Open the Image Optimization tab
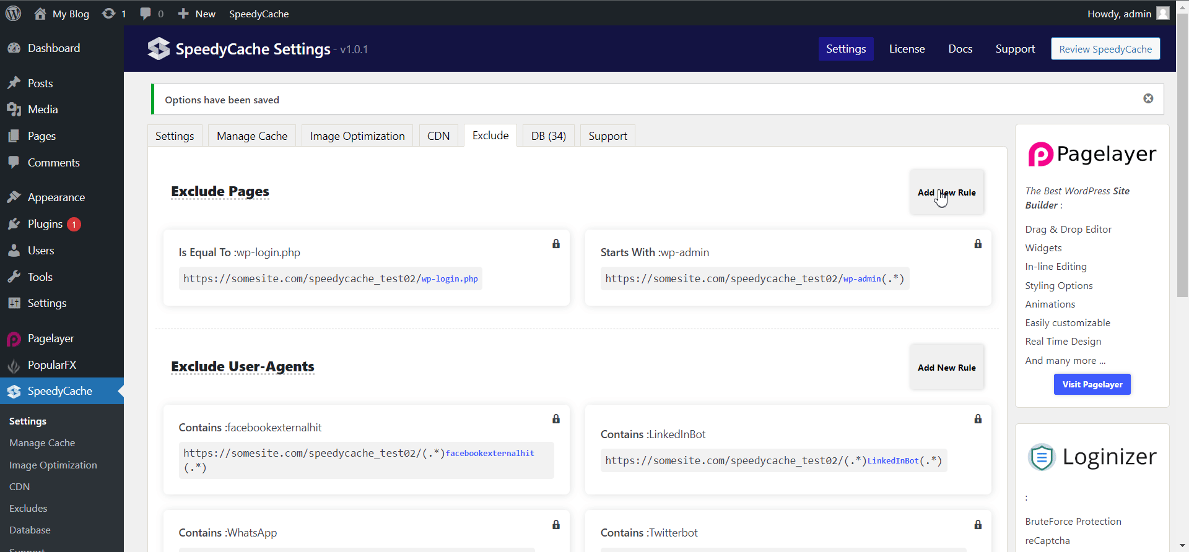Viewport: 1189px width, 552px height. click(357, 136)
